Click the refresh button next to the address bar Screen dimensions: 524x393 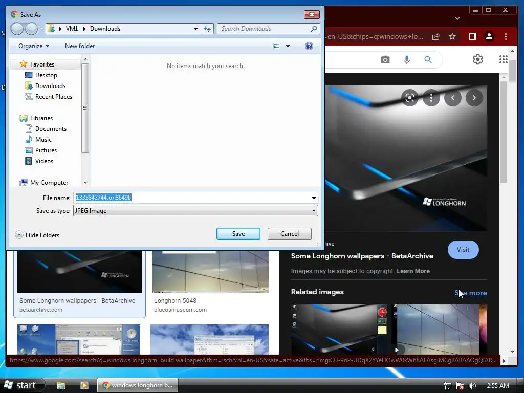207,29
